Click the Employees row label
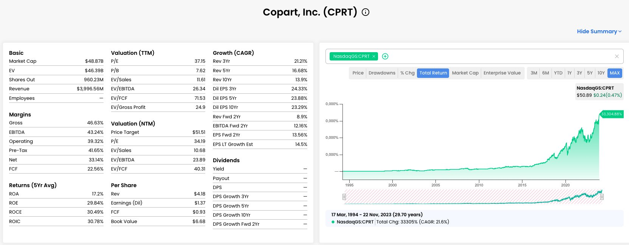 [x=22, y=98]
